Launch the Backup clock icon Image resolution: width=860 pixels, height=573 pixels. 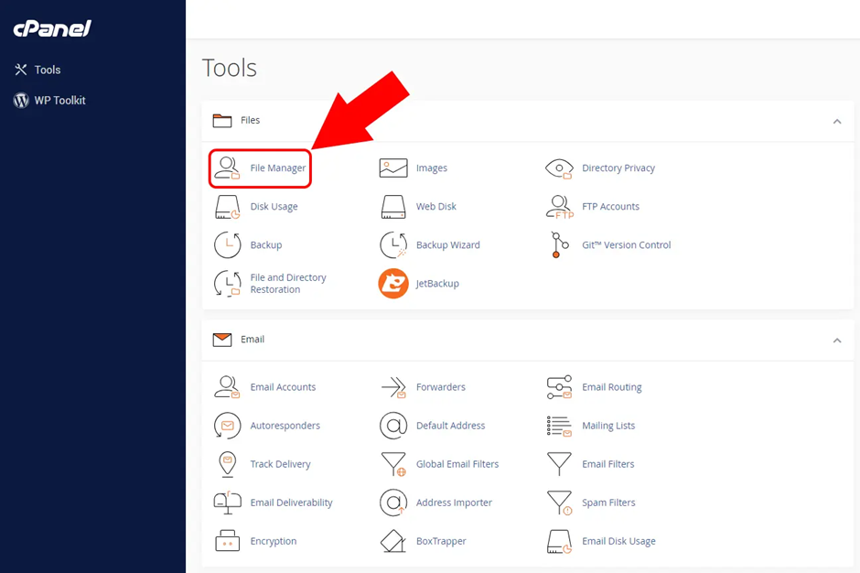click(x=227, y=244)
